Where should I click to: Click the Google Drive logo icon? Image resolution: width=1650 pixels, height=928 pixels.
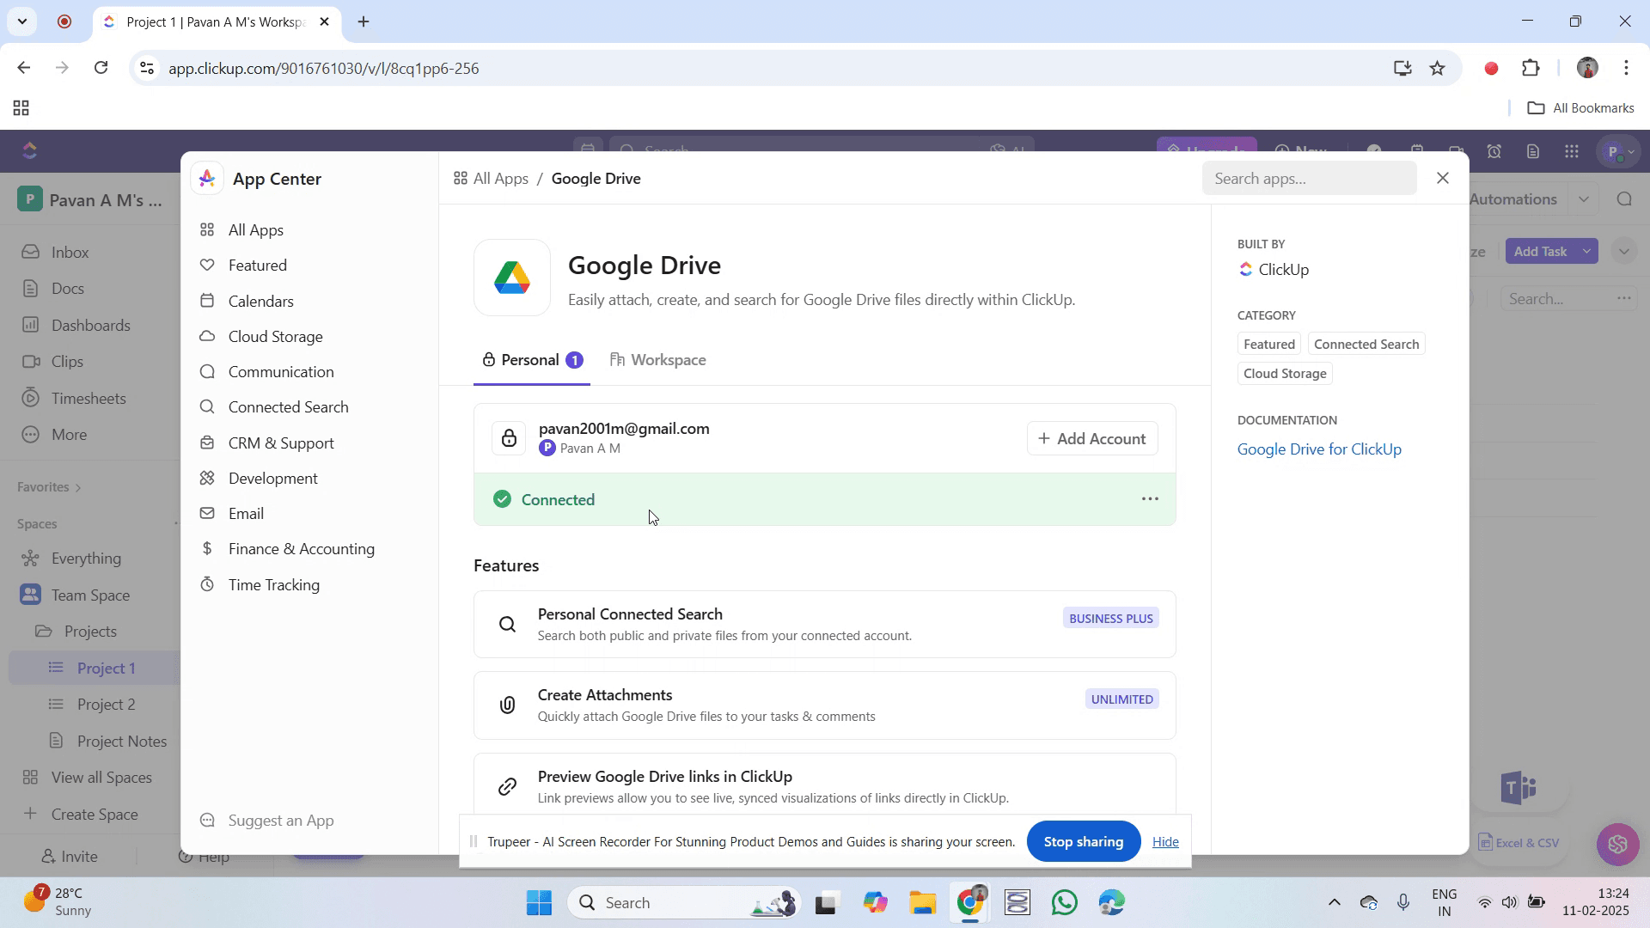(512, 278)
